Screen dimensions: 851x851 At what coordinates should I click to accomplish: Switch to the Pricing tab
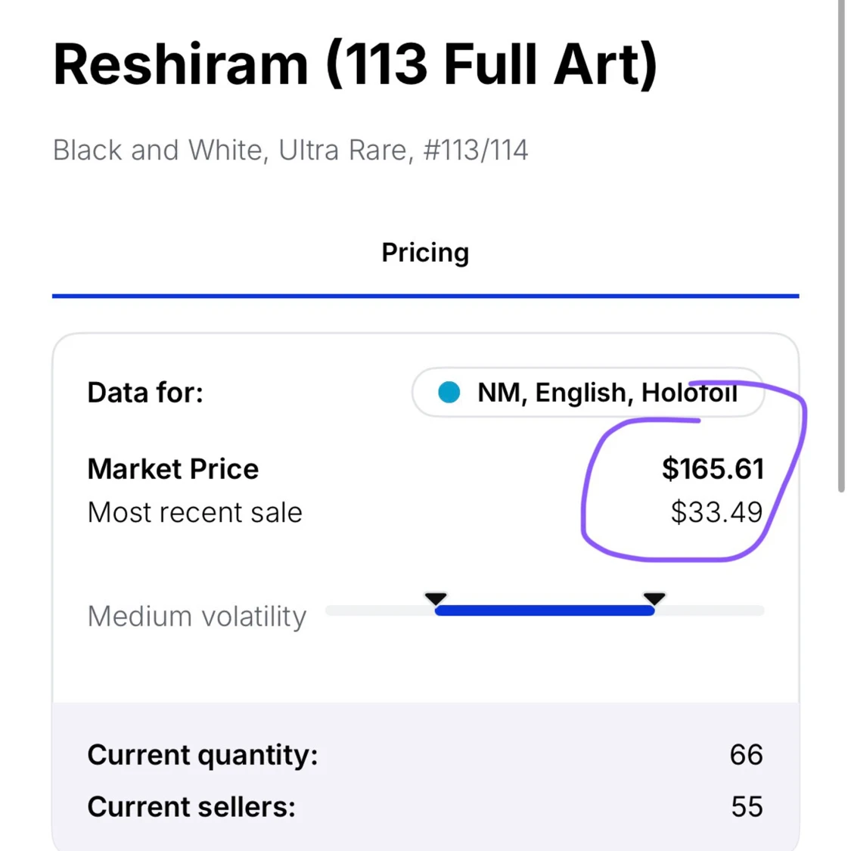tap(425, 253)
